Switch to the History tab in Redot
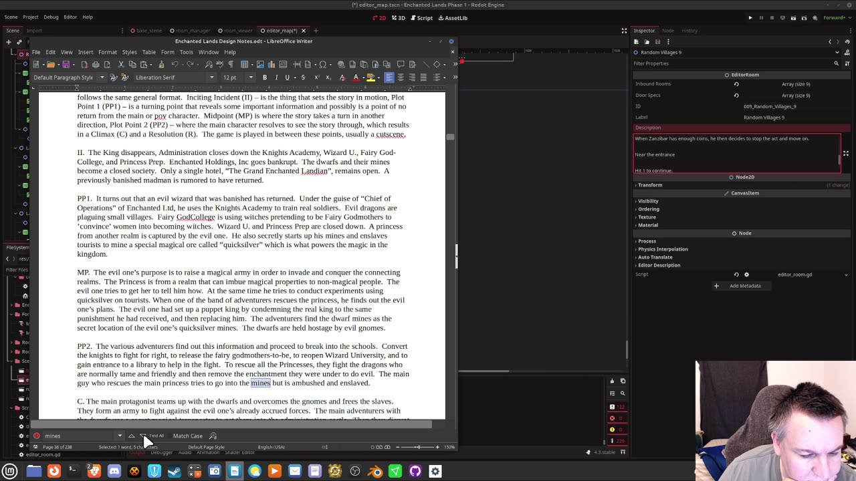The height and width of the screenshot is (481, 856). 689,30
